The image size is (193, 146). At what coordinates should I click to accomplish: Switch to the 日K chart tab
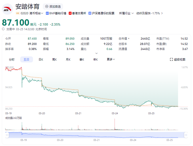[x=41, y=60]
